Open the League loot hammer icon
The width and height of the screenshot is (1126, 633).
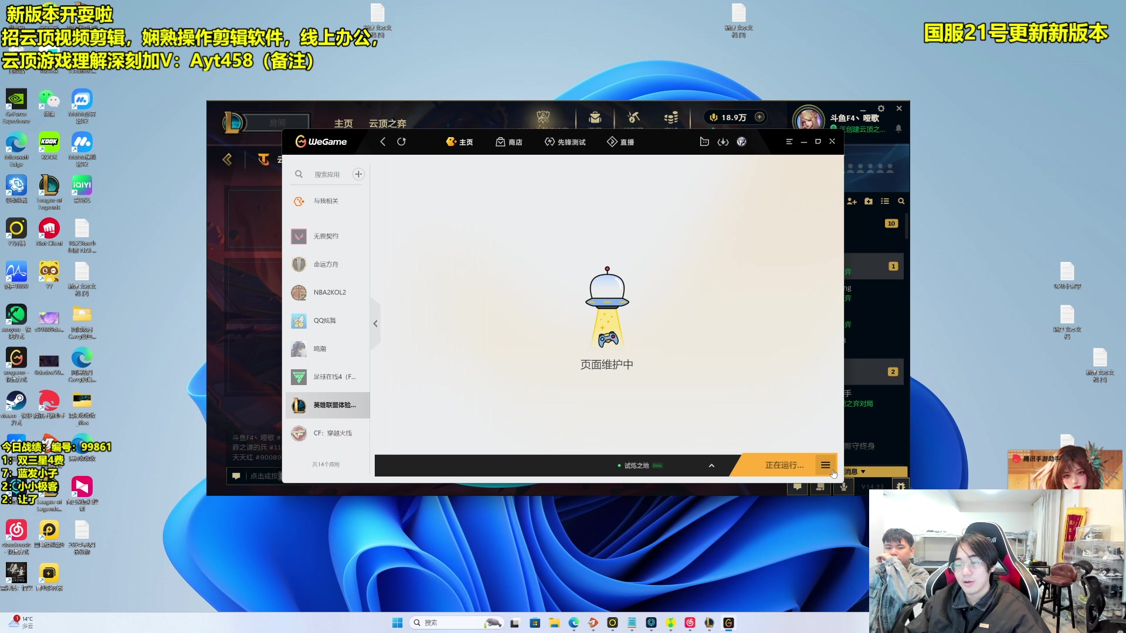coord(633,118)
